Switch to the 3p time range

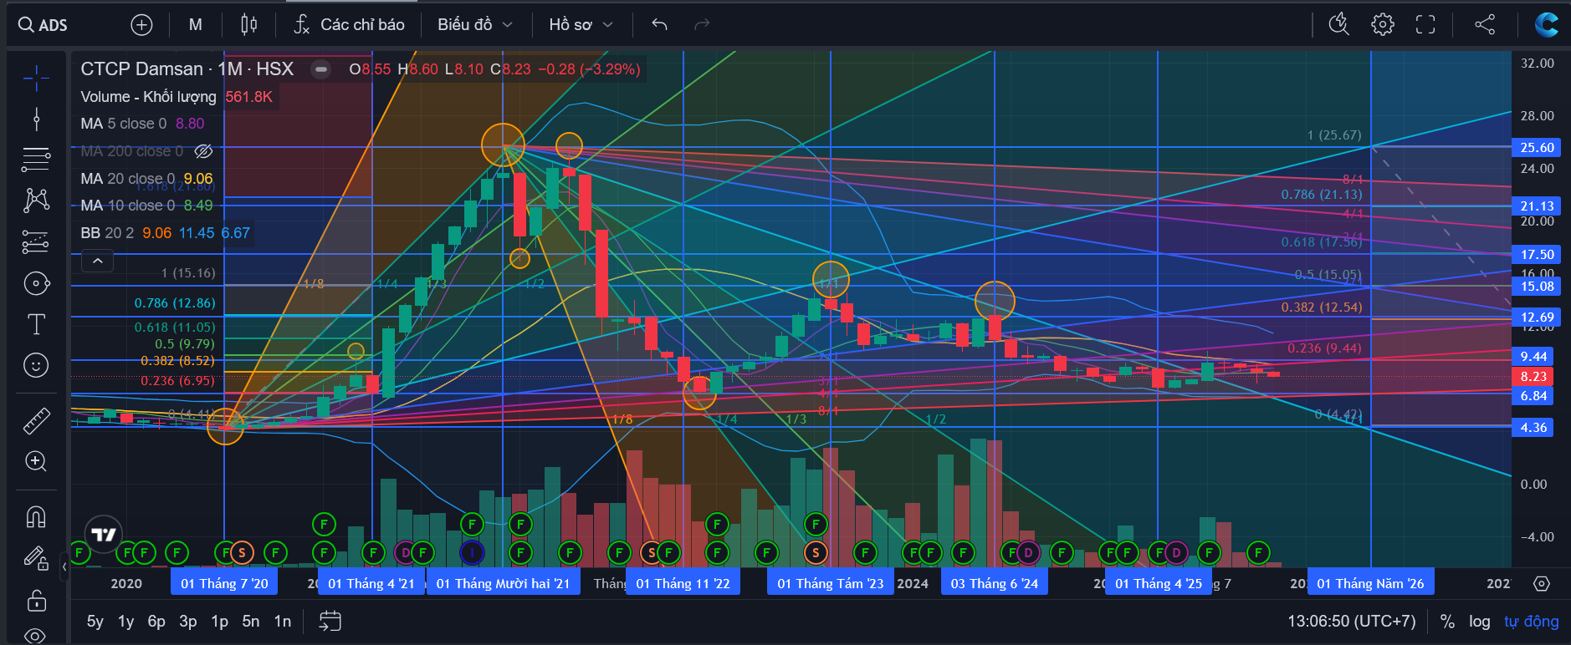tap(188, 622)
